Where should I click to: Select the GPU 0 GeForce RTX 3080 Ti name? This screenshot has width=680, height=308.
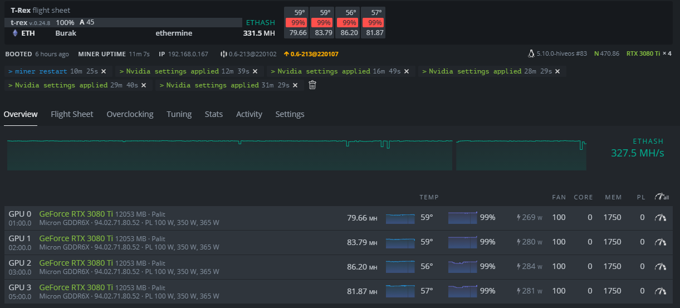pyautogui.click(x=76, y=214)
